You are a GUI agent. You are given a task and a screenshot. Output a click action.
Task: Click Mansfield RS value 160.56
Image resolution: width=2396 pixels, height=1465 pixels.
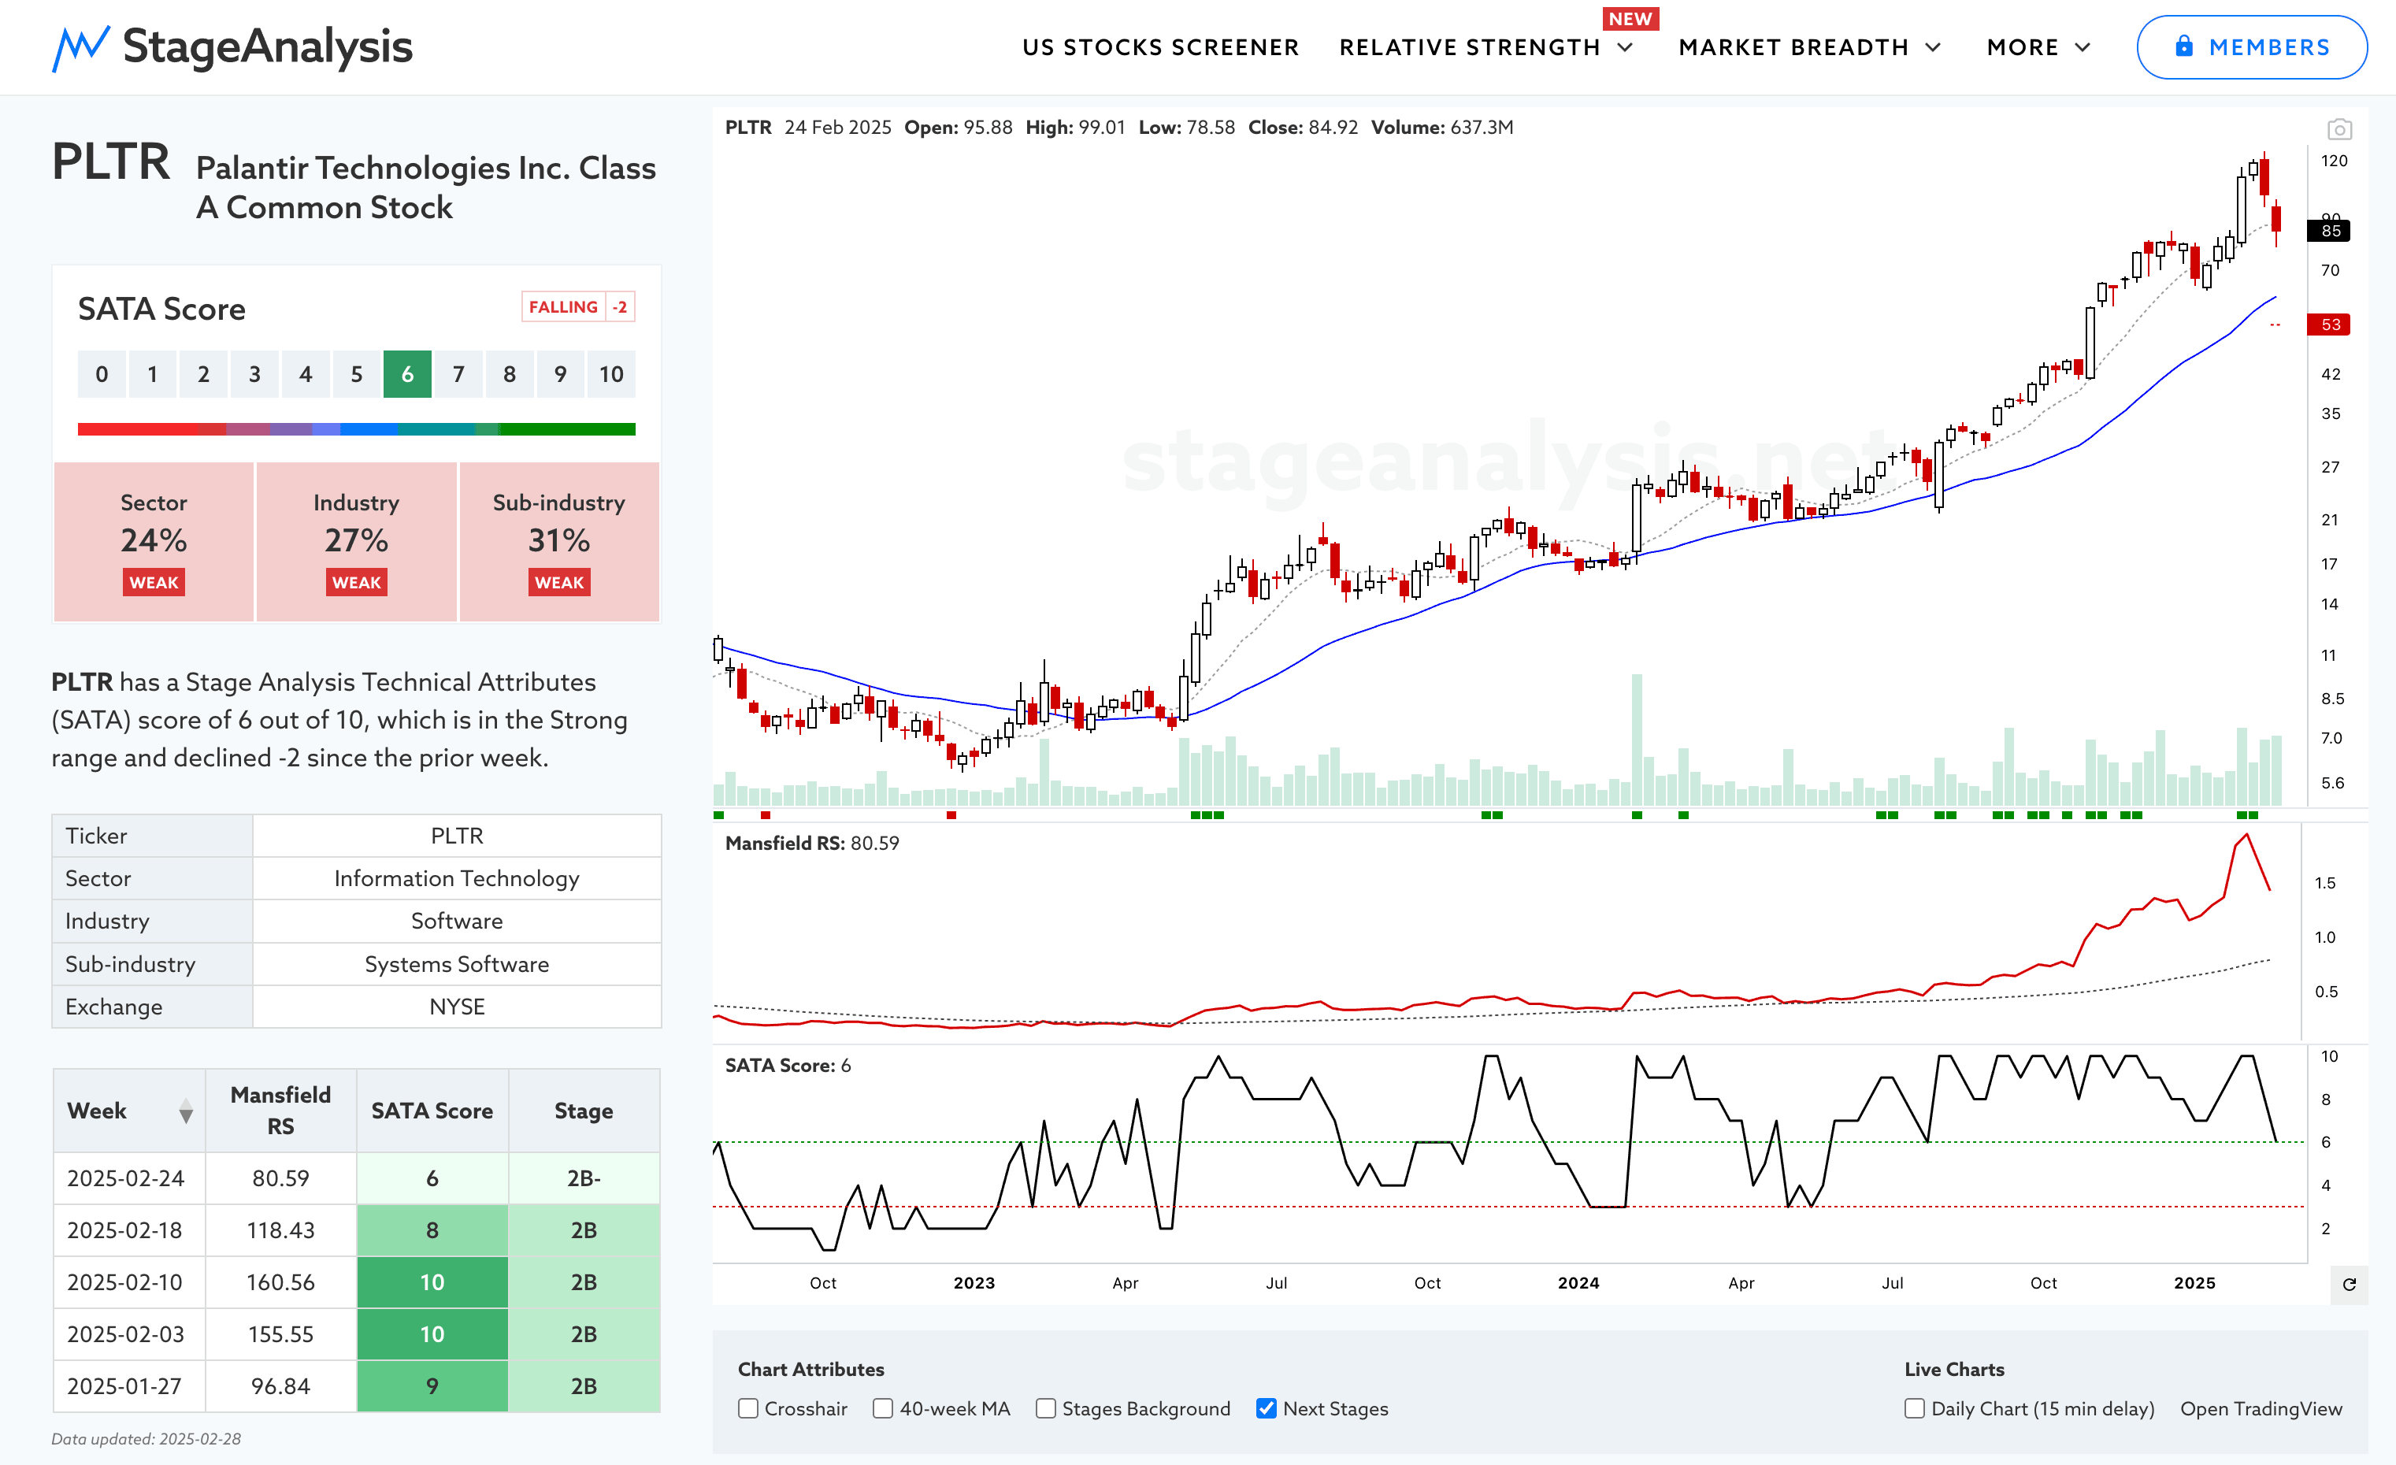tap(281, 1282)
